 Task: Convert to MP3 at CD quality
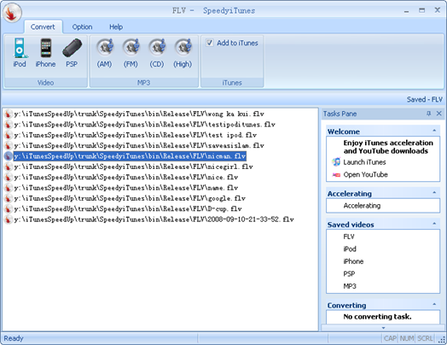pos(157,53)
